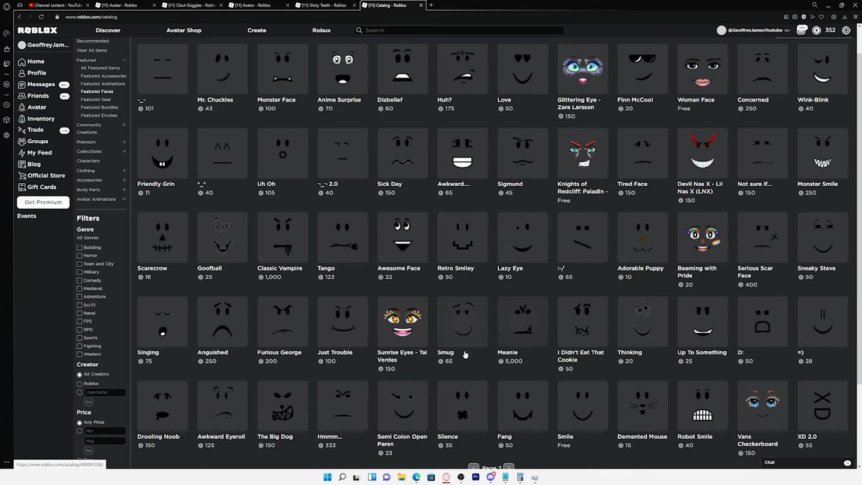This screenshot has height=485, width=862.
Task: Check the Sci-Fi genre checkbox
Action: 79,305
